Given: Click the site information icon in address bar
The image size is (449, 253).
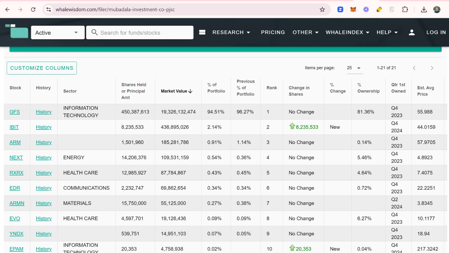Looking at the screenshot, I should 49,10.
